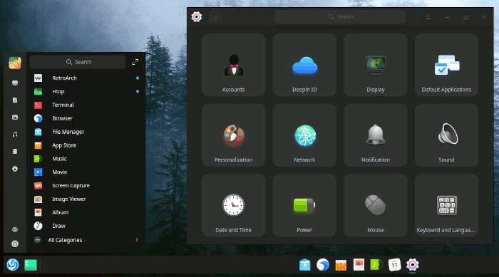
Task: Open Calendar from dock
Action: 395,265
